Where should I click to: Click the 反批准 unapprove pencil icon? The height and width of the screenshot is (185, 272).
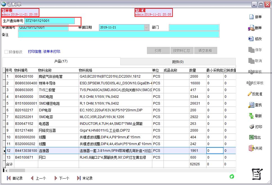click(x=250, y=94)
